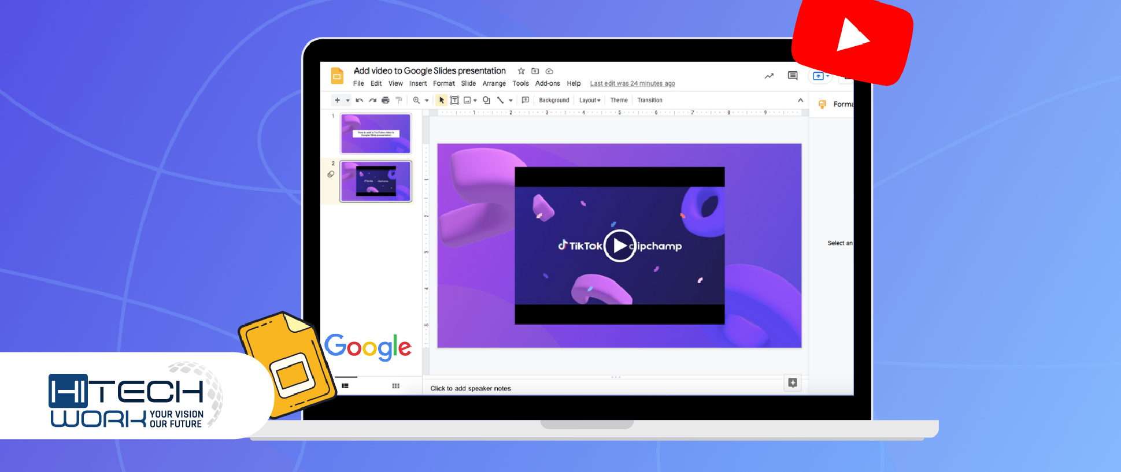The image size is (1121, 472).
Task: Click the link icon beside slide 2
Action: pyautogui.click(x=331, y=174)
